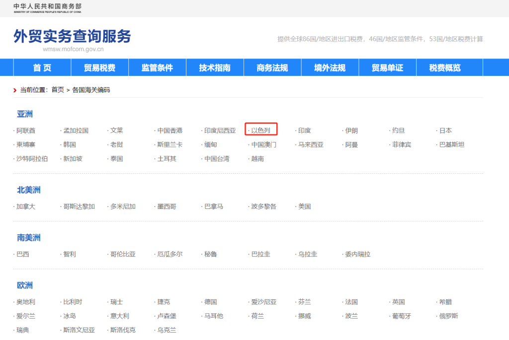Select 德国 country link
Image resolution: width=509 pixels, height=340 pixels.
tap(210, 302)
